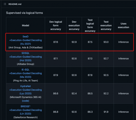Click the Supervised via logical forms heading
The image size is (136, 120).
tap(24, 13)
